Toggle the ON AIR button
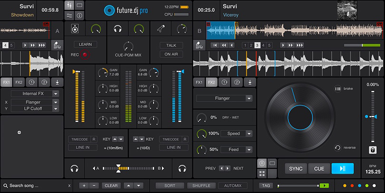Screen dimensions: 385x193 coord(171,54)
